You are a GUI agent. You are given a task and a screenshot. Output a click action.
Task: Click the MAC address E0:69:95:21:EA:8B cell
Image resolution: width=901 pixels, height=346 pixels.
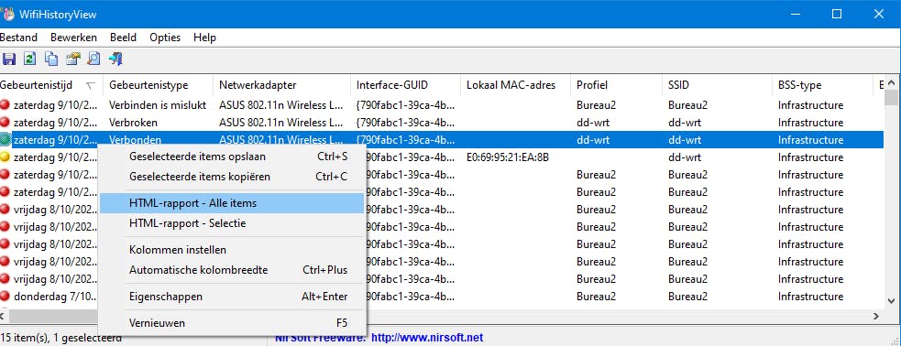pos(508,157)
